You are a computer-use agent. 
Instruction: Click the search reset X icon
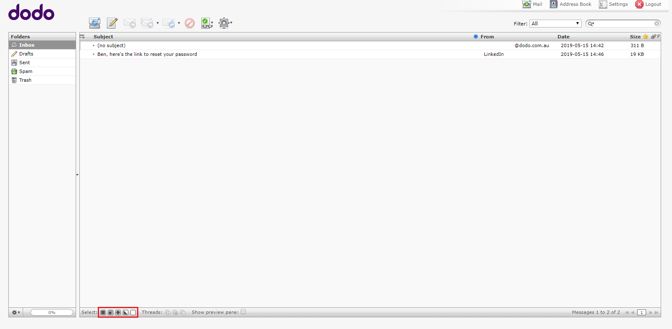coord(657,24)
